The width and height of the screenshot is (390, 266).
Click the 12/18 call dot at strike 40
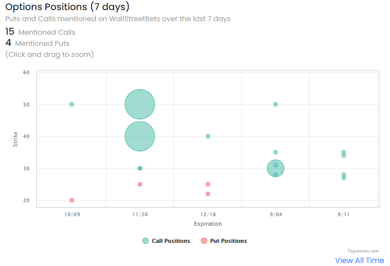pos(208,136)
